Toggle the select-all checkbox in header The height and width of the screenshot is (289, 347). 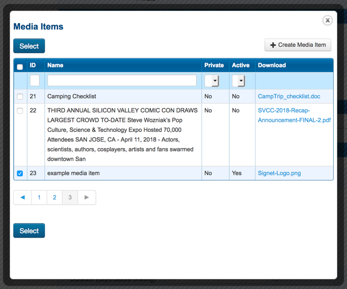(20, 67)
